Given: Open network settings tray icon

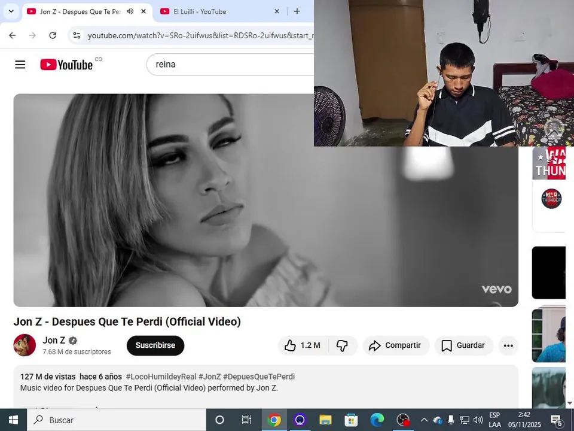Looking at the screenshot, I should coord(465,420).
